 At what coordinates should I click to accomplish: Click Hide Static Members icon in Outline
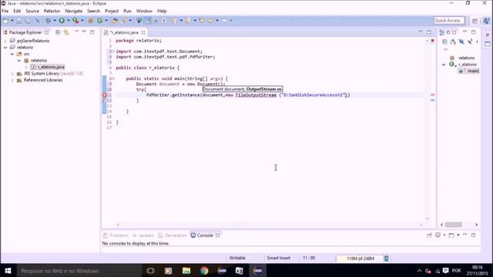[x=470, y=42]
